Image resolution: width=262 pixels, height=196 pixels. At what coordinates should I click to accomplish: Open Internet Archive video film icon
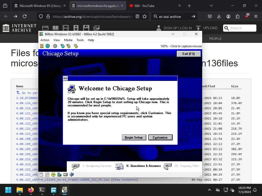pyautogui.click(x=66, y=28)
